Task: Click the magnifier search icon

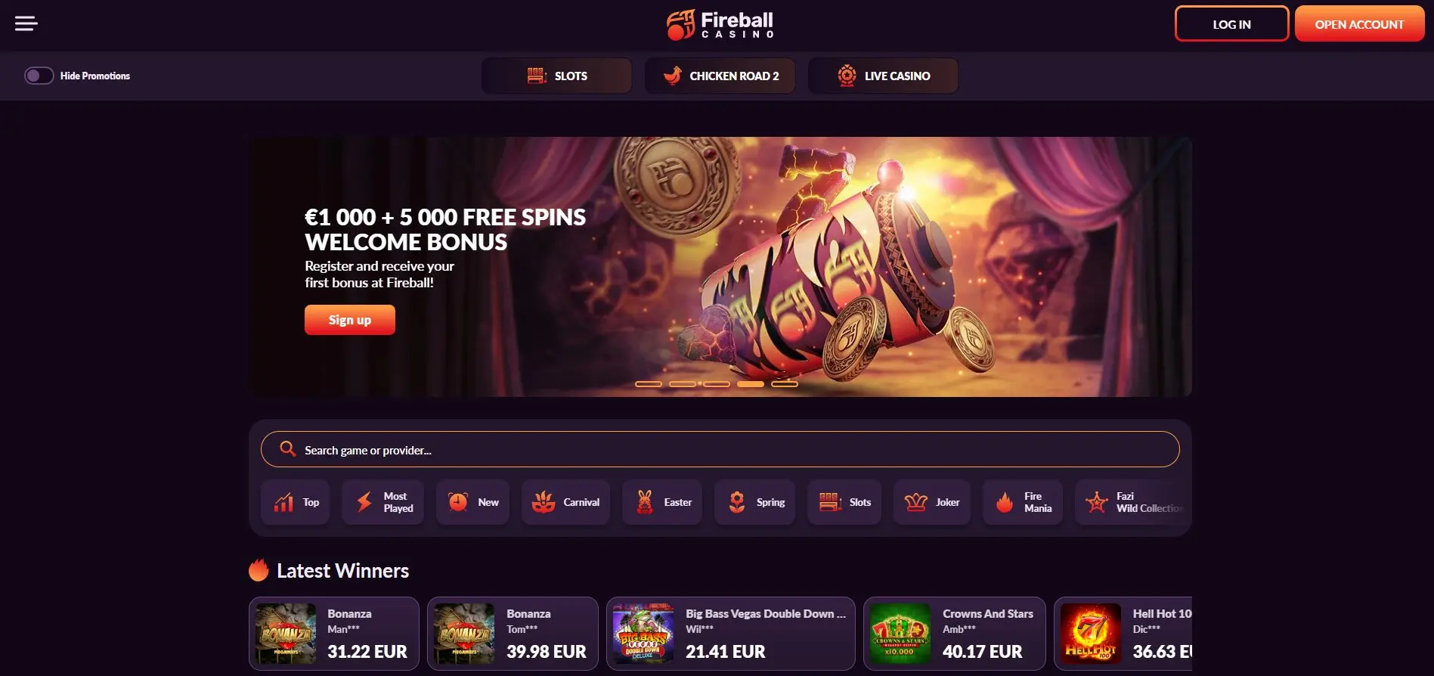Action: pos(287,449)
